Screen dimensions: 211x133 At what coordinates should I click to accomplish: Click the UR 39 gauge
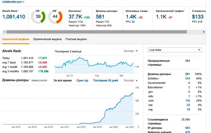click(38, 17)
